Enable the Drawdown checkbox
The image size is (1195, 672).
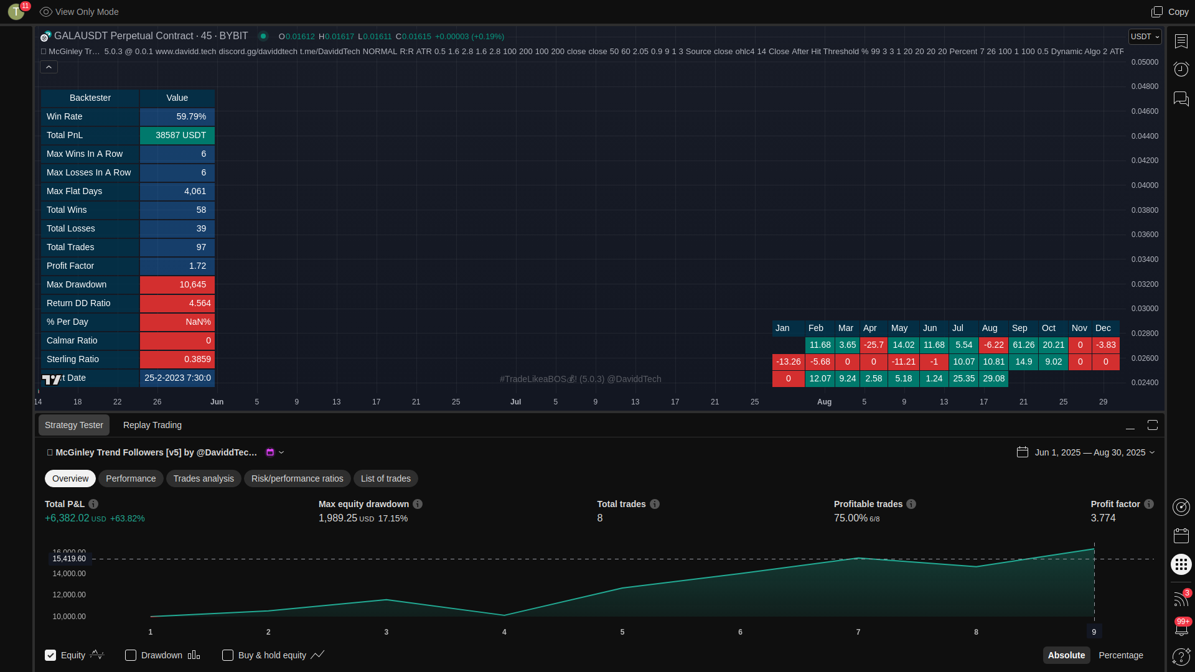click(131, 655)
